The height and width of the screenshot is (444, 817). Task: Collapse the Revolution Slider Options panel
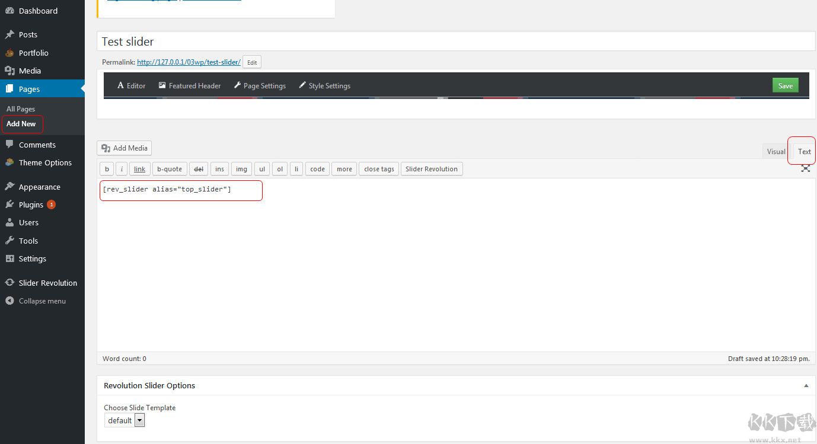(x=806, y=385)
